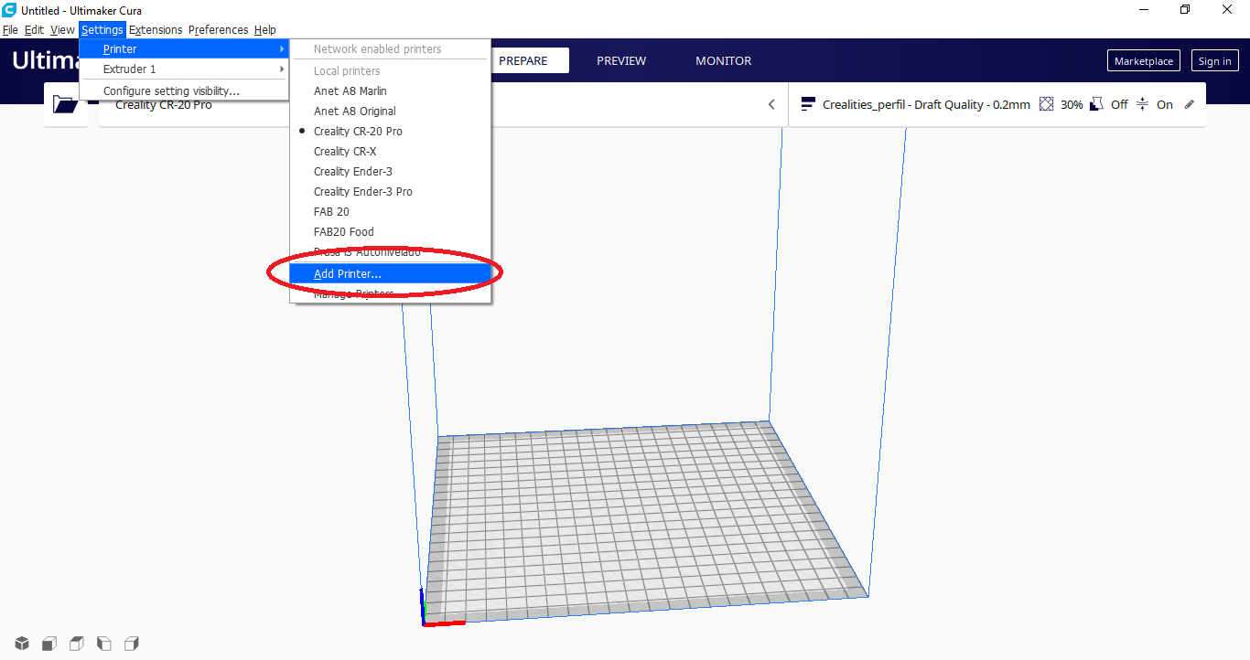Open Manage Printers... entry
Screen dimensions: 1250x660
click(391, 294)
